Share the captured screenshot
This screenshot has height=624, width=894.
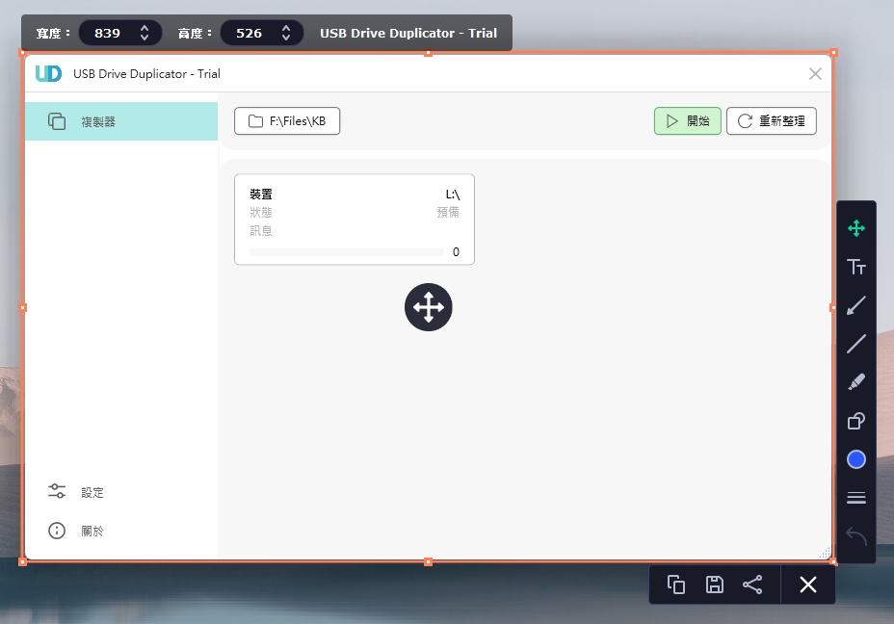pos(752,585)
